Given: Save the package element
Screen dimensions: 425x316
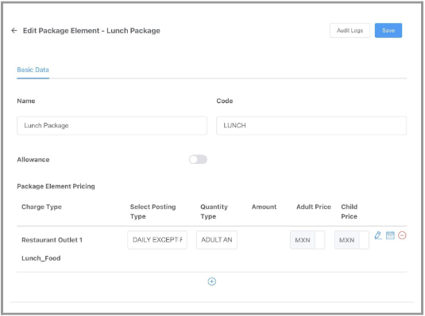Looking at the screenshot, I should (388, 31).
